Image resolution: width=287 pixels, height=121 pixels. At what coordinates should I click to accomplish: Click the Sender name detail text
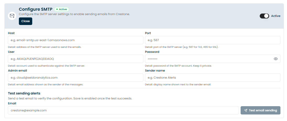click(x=178, y=85)
